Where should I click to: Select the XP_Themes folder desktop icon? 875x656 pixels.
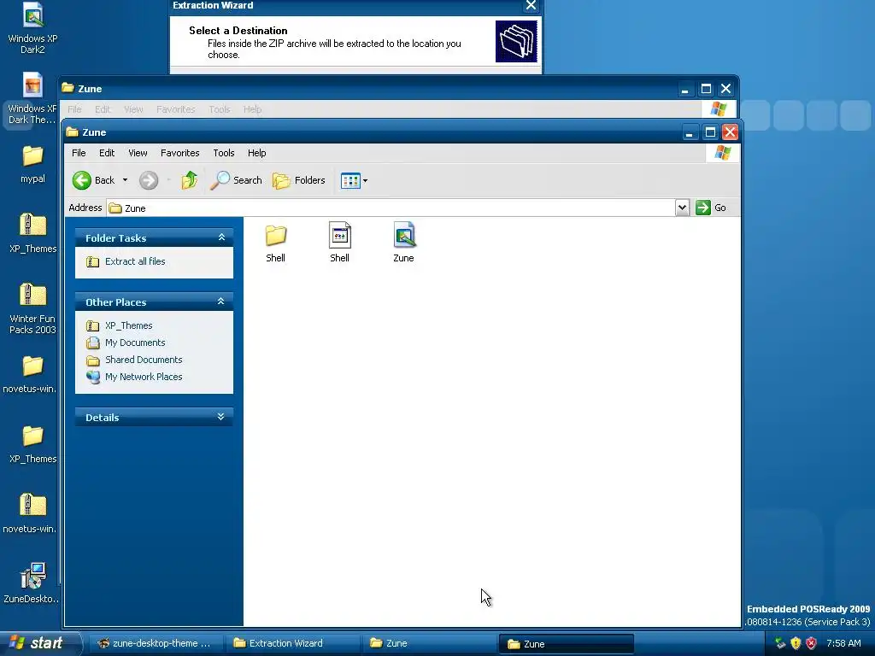(32, 444)
